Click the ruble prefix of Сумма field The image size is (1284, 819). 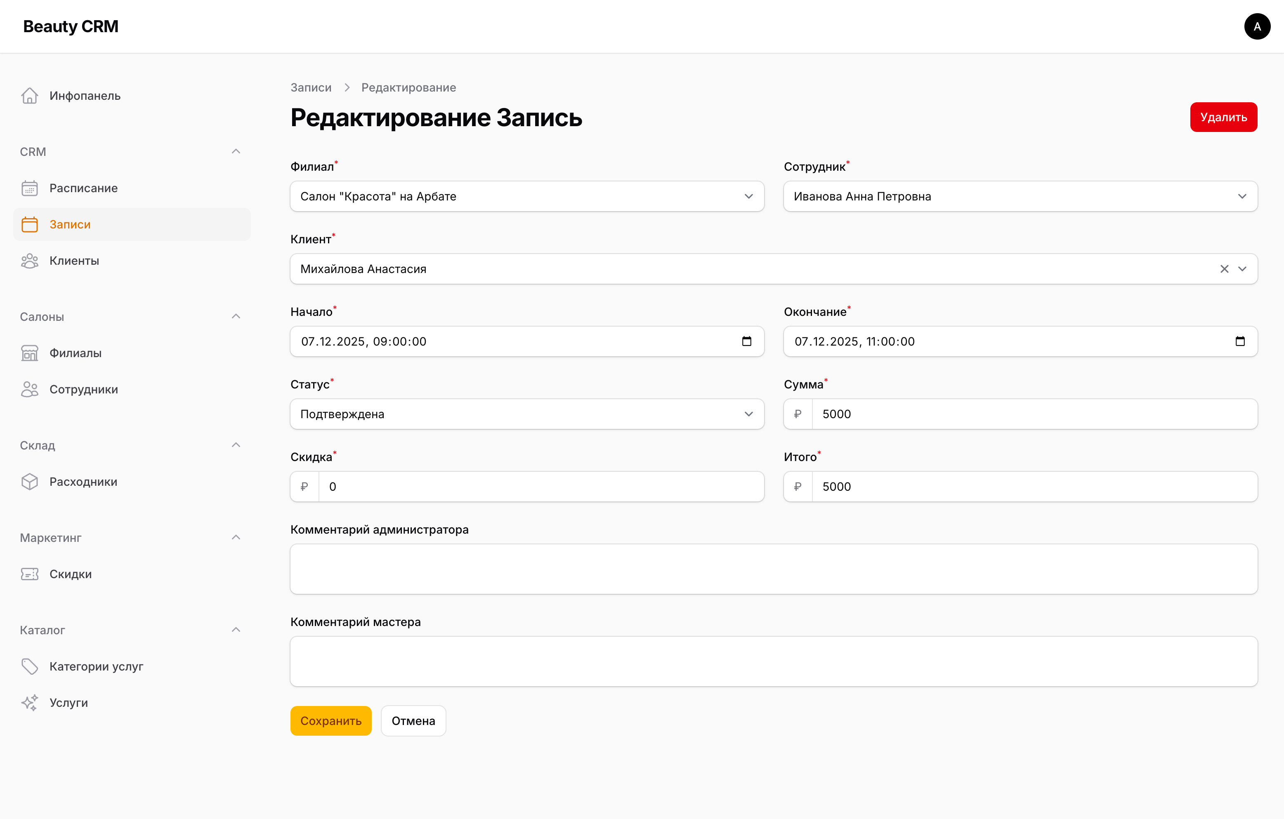click(798, 414)
